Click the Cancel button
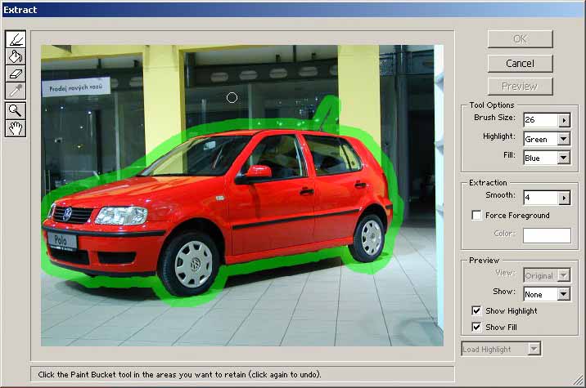586x388 pixels. tap(520, 64)
